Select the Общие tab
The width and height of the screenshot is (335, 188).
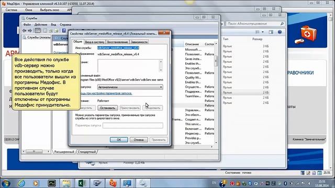pos(78,42)
